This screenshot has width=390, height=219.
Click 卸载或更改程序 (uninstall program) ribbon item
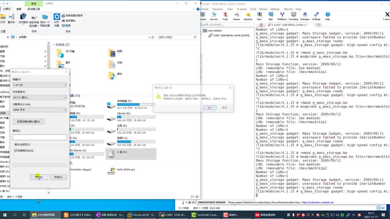72,16
